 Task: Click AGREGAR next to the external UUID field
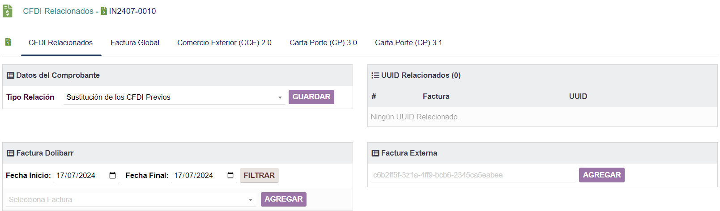coord(601,175)
